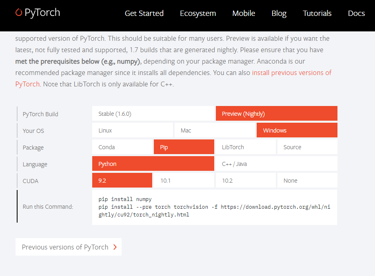This screenshot has width=375, height=276.
Task: Open the Docs page
Action: pos(356,13)
